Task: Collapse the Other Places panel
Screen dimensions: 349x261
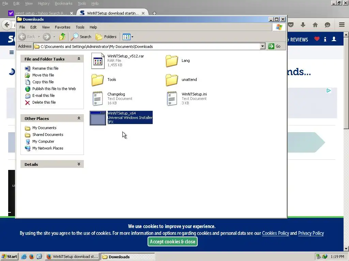Action: 79,118
